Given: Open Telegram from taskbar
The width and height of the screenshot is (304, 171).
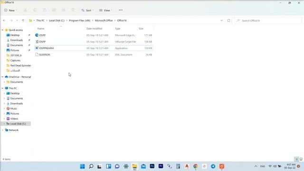Looking at the screenshot, I should click(213, 166).
